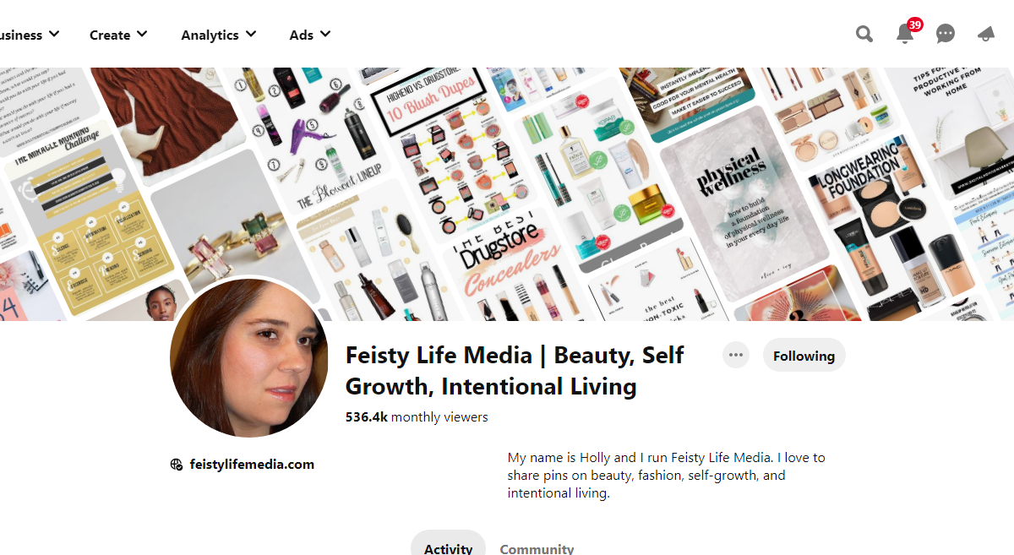Open the Analytics dropdown menu
This screenshot has height=555, width=1014.
[x=219, y=35]
